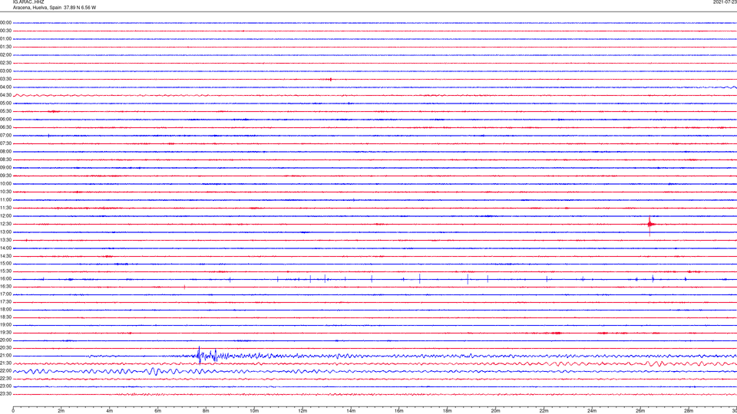Click the 10m axis tick label

click(254, 411)
